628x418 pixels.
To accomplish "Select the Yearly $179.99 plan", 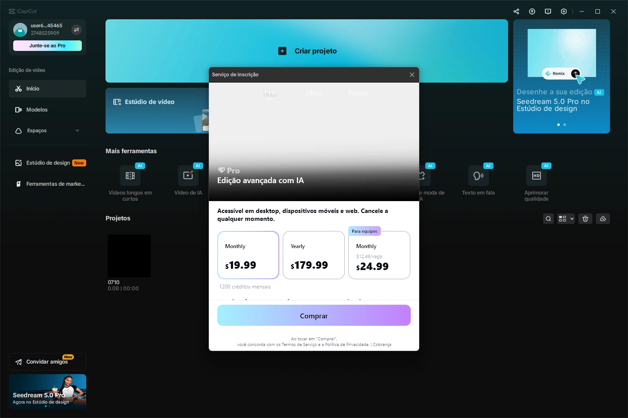I will [314, 255].
